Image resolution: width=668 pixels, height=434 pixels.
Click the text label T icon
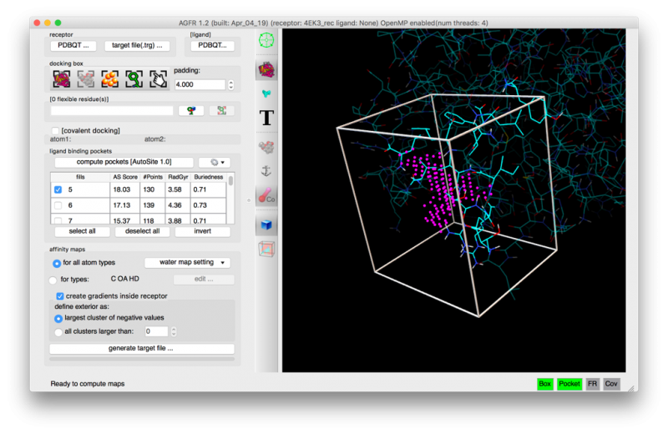(267, 118)
